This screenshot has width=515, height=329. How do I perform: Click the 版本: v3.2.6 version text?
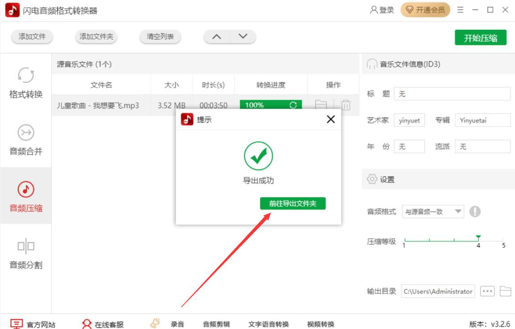[x=490, y=324]
